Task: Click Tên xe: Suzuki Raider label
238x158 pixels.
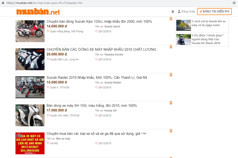Action: [x=108, y=82]
